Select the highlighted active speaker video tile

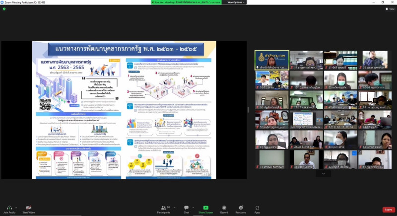click(x=271, y=60)
